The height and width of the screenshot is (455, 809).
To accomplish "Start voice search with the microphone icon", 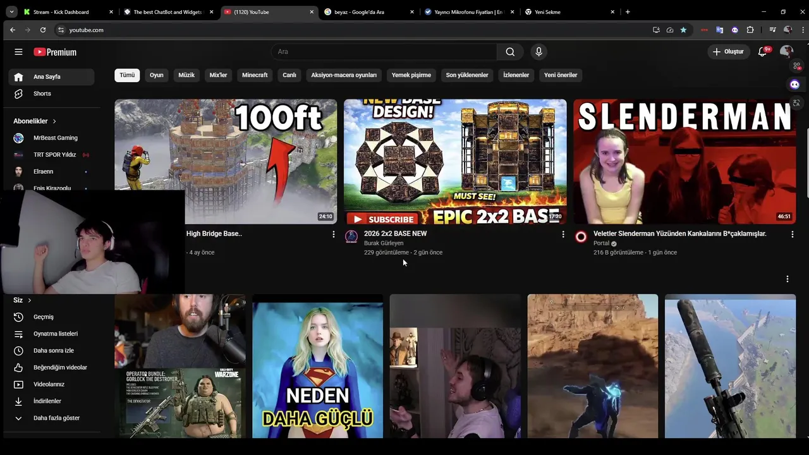I will pos(538,52).
